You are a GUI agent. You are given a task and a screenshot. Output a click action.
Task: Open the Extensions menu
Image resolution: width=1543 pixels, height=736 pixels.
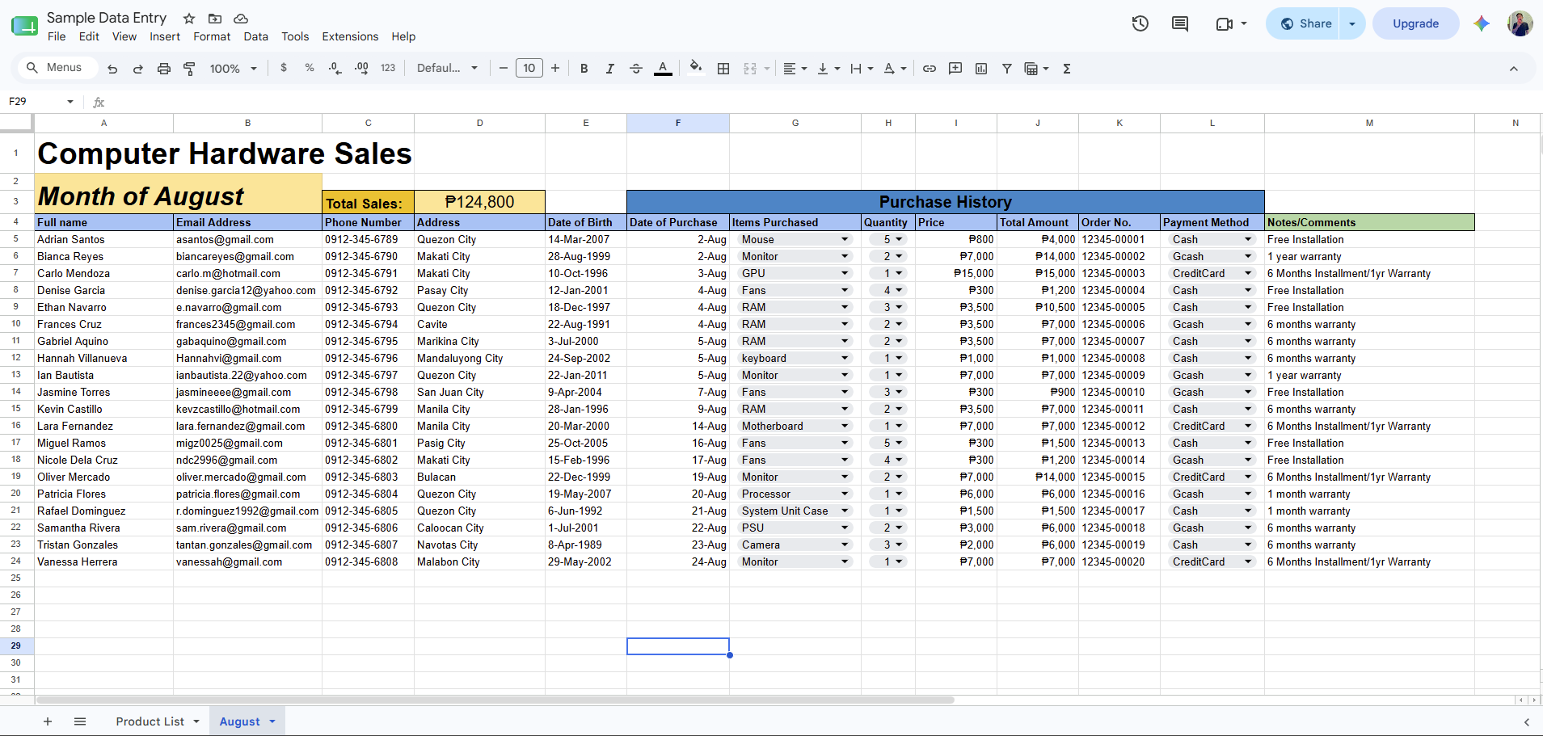point(350,36)
